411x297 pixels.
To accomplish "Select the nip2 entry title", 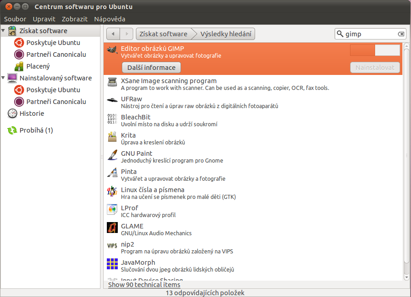I will (127, 244).
